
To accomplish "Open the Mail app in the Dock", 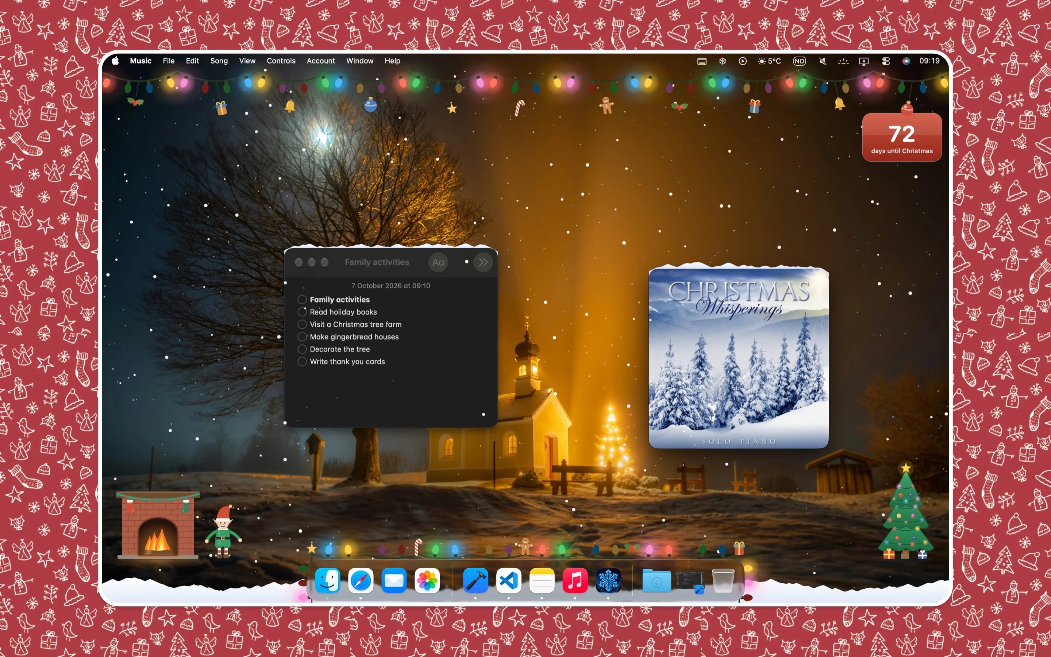I will coord(394,580).
